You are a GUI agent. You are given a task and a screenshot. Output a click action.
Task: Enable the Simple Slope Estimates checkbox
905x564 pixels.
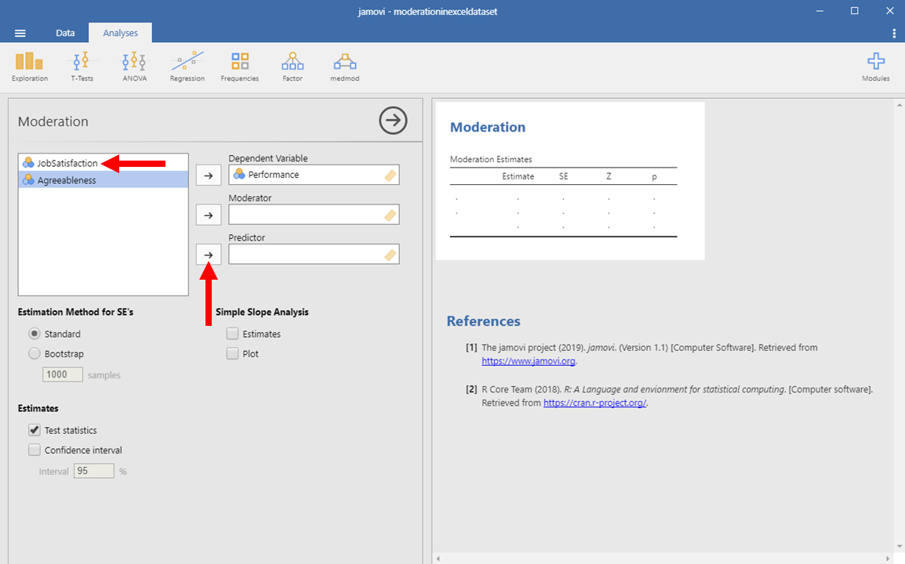232,334
